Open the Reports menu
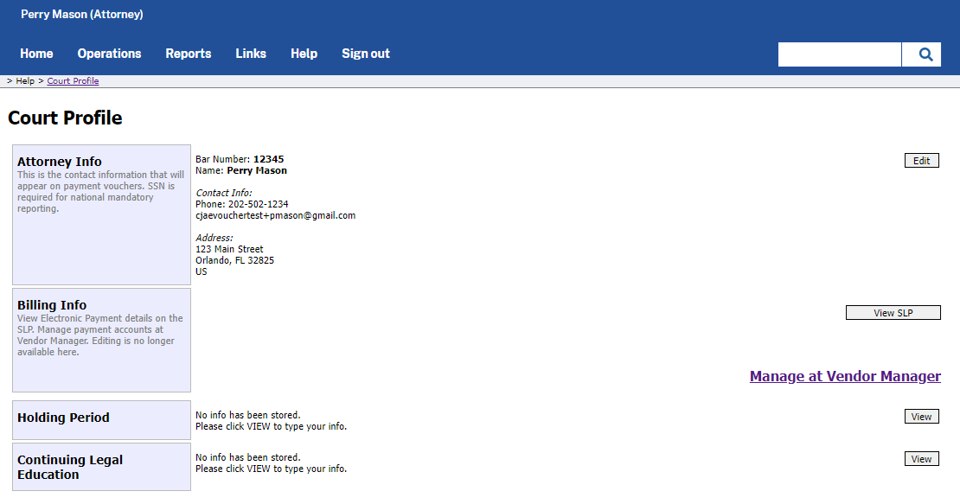 (x=189, y=54)
